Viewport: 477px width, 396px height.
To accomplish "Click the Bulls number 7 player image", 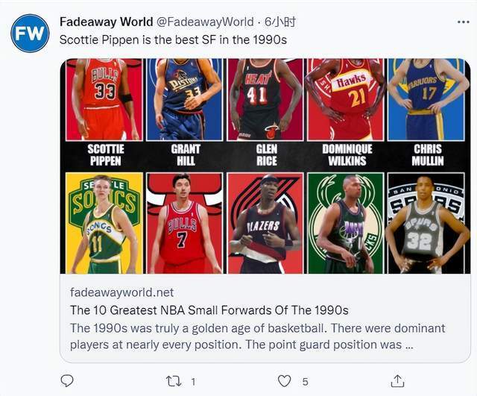I will (x=185, y=223).
